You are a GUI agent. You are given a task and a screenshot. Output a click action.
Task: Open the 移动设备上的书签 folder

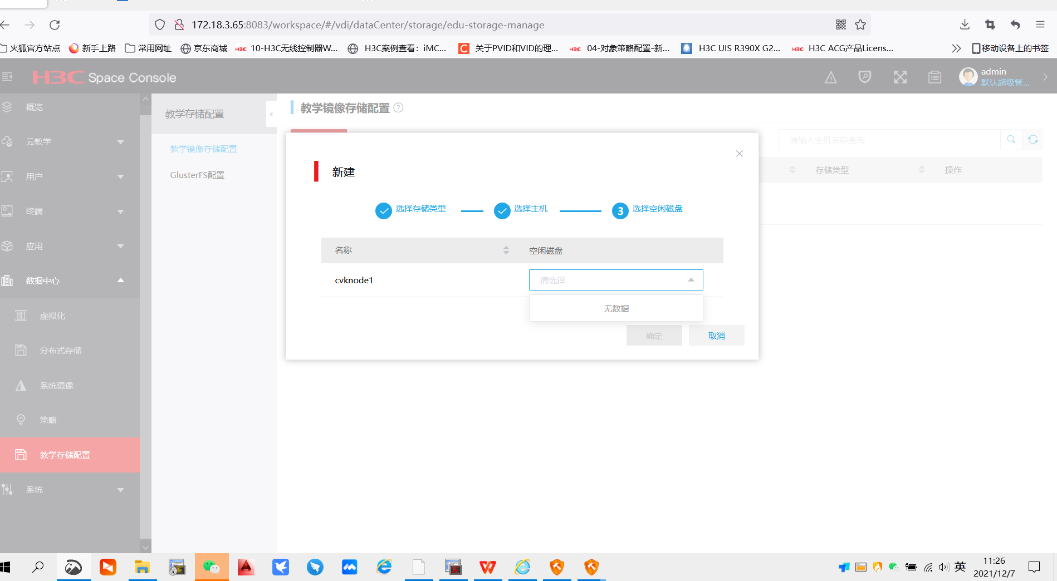coord(1010,48)
